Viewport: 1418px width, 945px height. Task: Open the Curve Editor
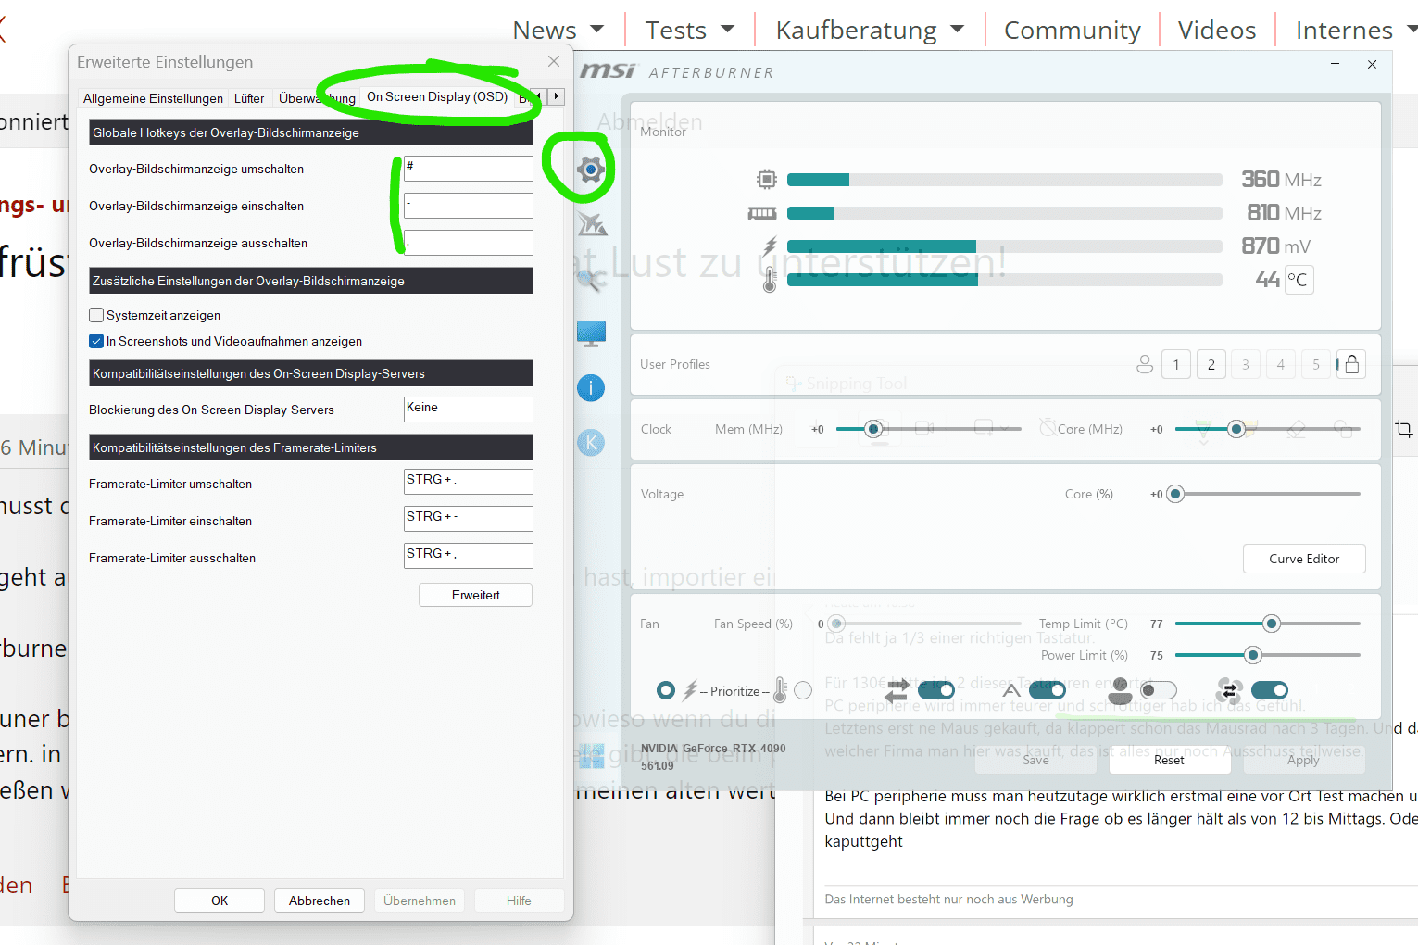tap(1304, 559)
